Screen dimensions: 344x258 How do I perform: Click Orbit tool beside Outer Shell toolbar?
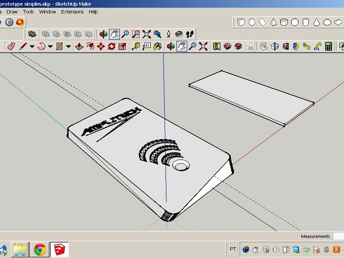point(104,34)
